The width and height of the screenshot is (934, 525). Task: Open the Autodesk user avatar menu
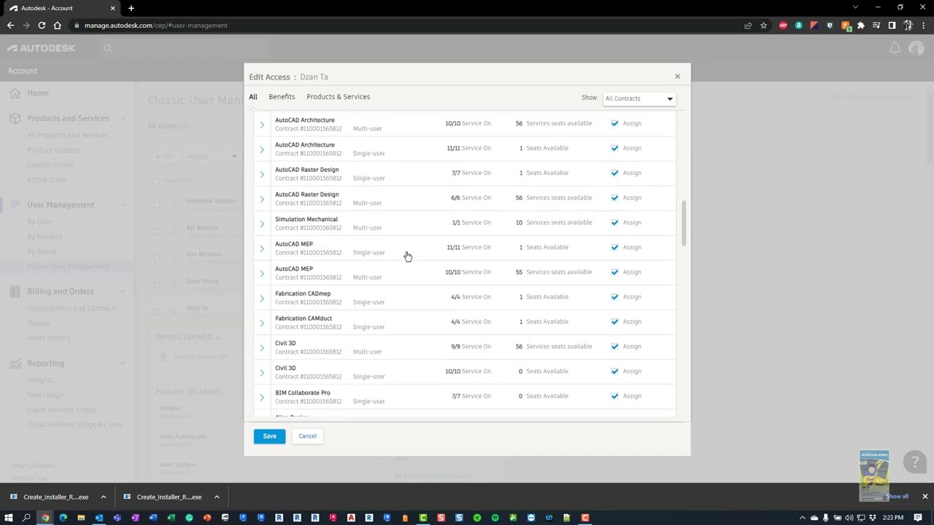pos(916,48)
